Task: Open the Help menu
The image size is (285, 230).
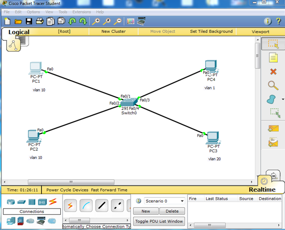Action: coord(100,12)
